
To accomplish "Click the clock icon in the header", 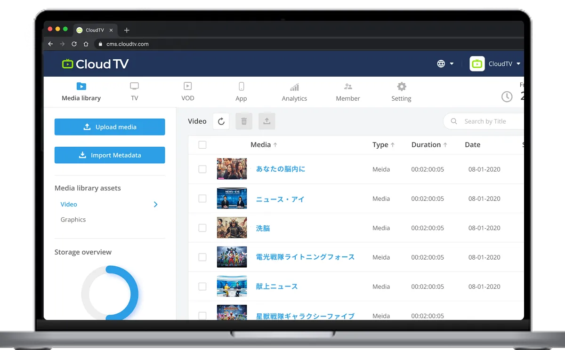I will (x=507, y=96).
